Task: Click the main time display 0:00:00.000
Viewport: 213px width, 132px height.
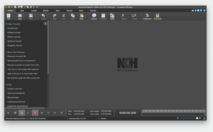Action: (x=128, y=113)
